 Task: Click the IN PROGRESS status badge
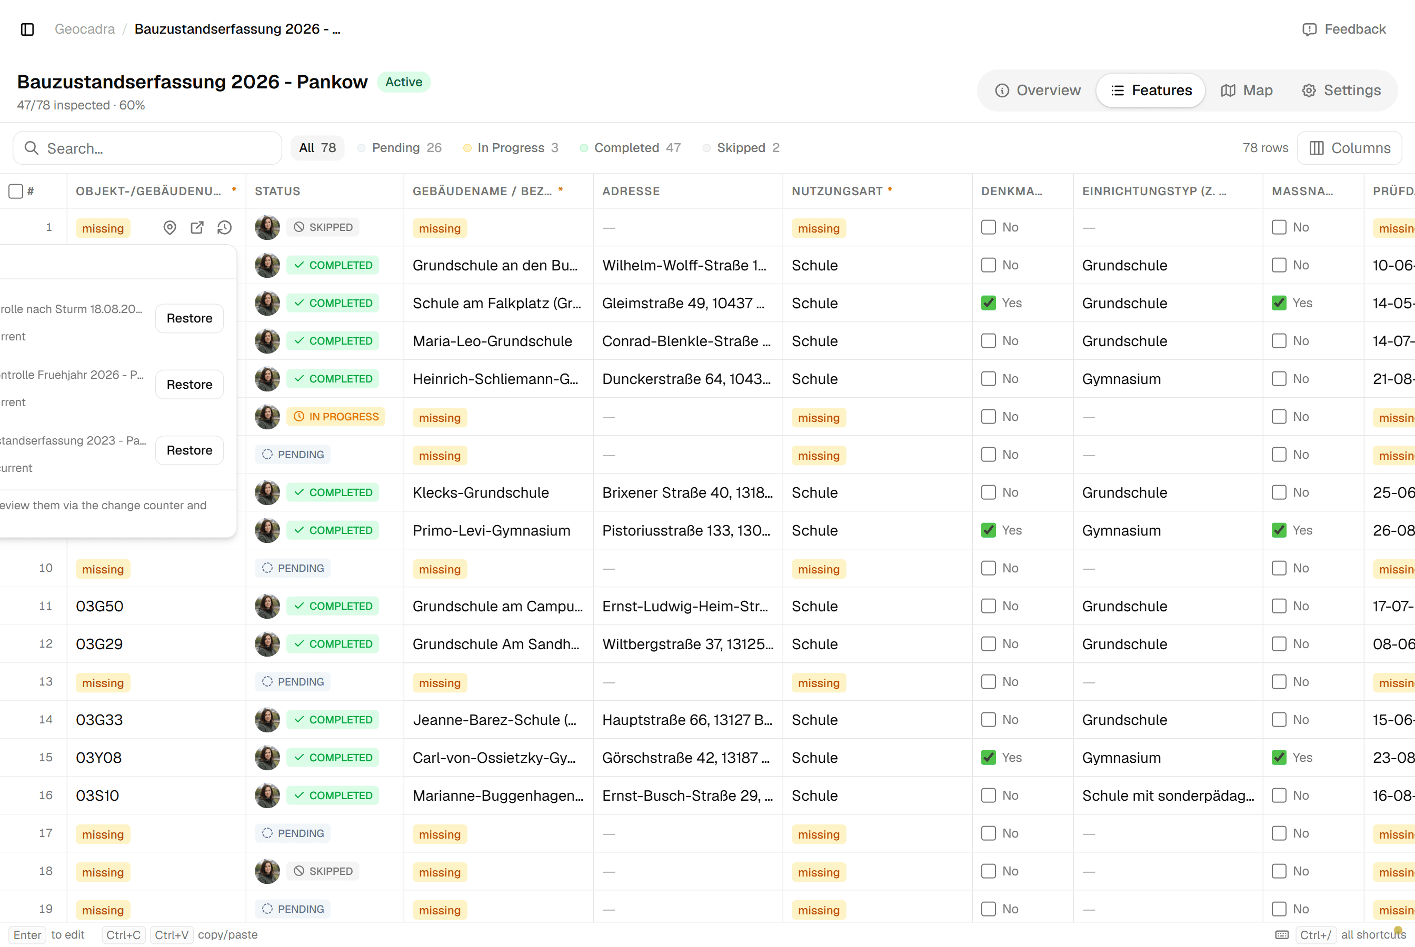coord(336,417)
